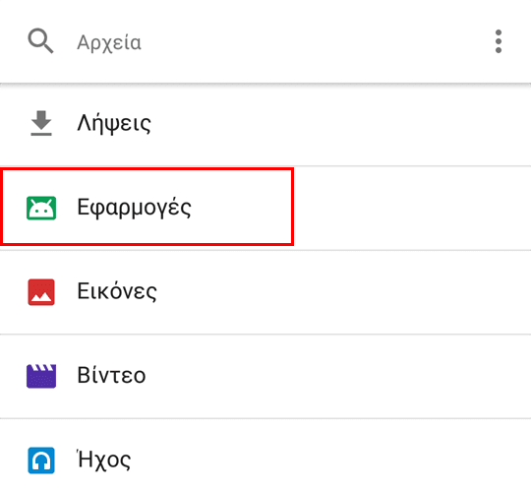Click empty space right of Βίντεο
Viewport: 531px width, 492px height.
(x=338, y=376)
